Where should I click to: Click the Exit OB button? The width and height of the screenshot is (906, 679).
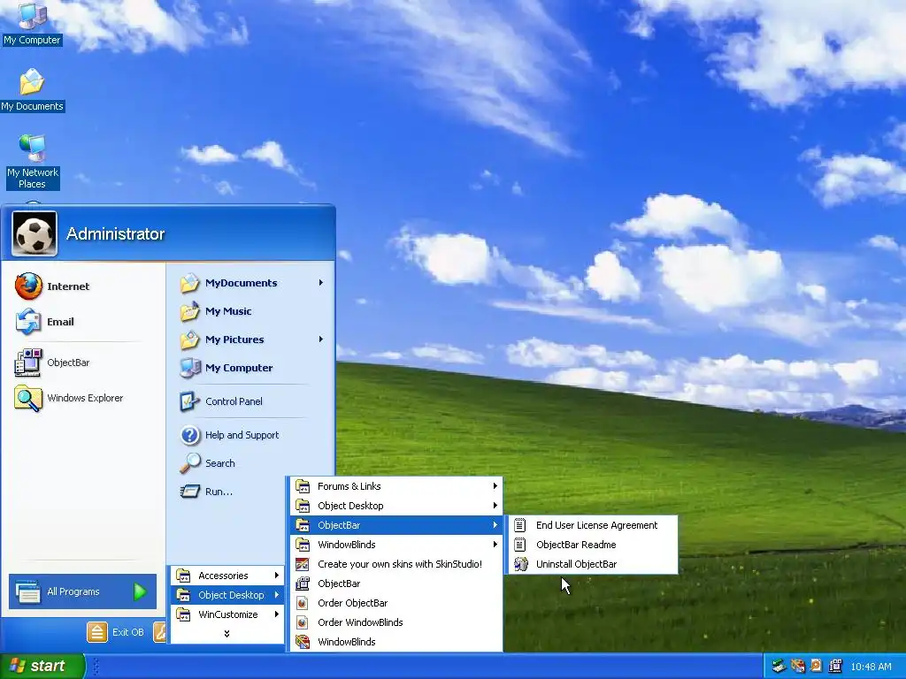[118, 632]
